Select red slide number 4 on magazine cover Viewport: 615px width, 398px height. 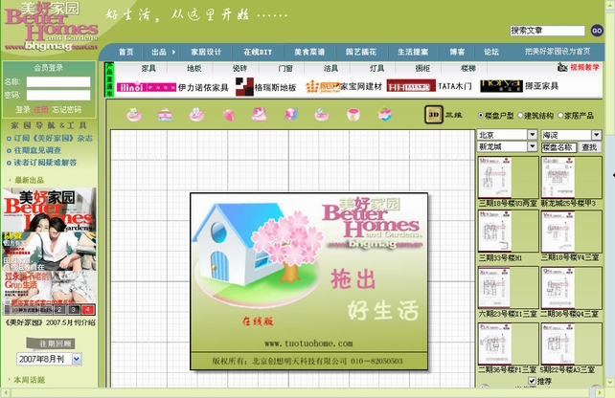(88, 310)
